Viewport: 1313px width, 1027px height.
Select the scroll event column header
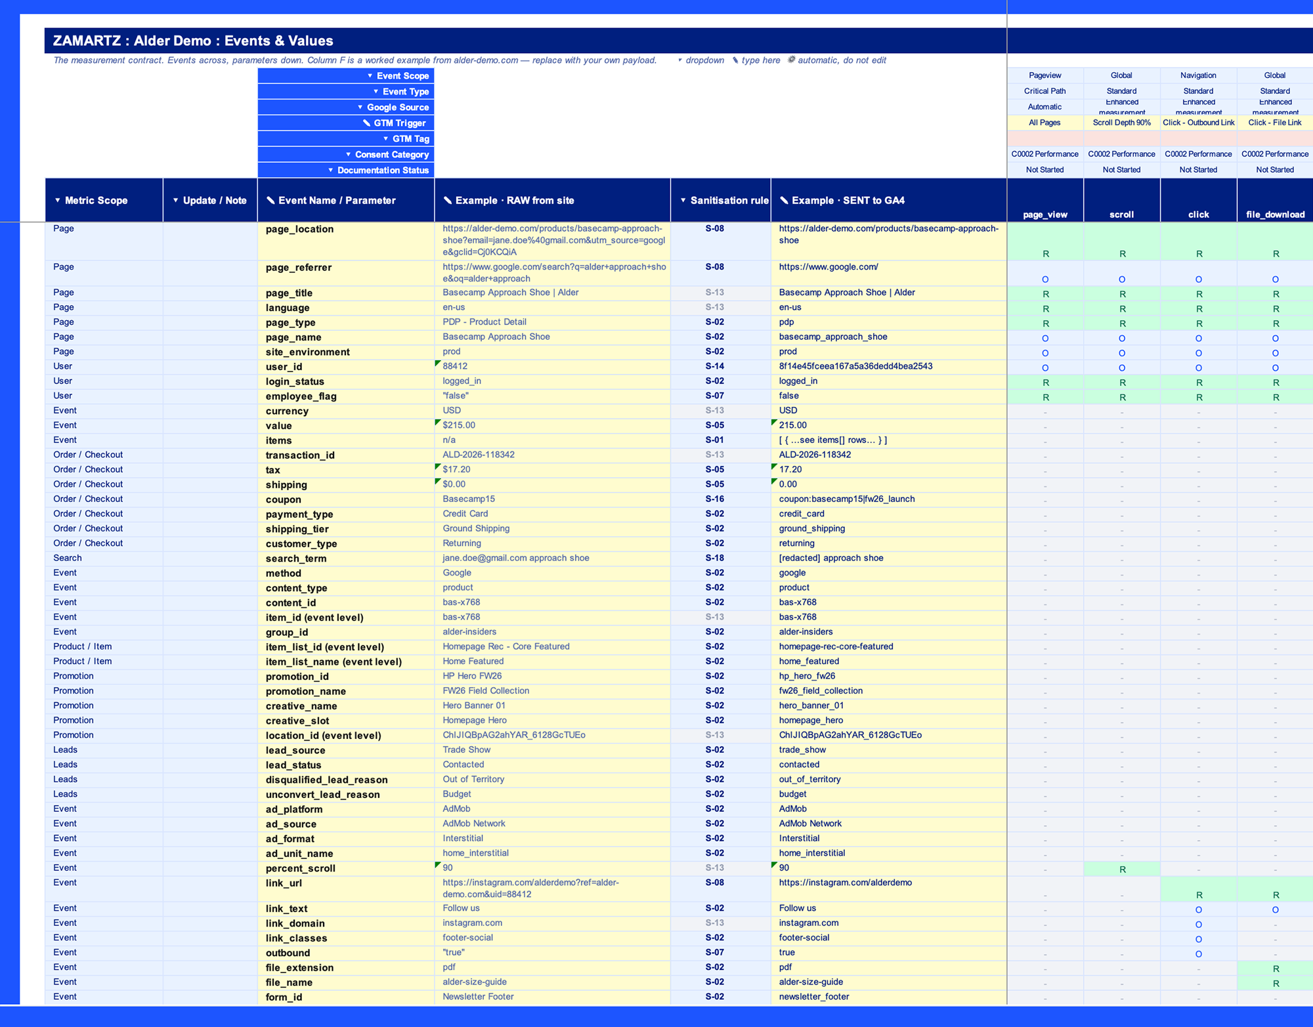(x=1122, y=200)
